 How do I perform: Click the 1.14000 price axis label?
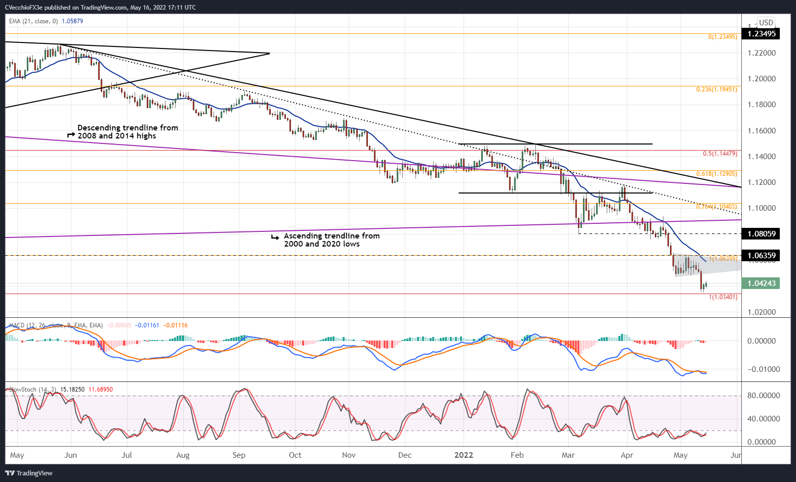coord(762,157)
